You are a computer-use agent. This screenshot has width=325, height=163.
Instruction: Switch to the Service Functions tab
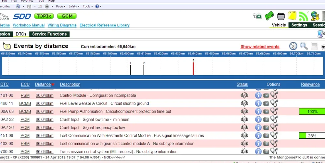click(x=49, y=34)
